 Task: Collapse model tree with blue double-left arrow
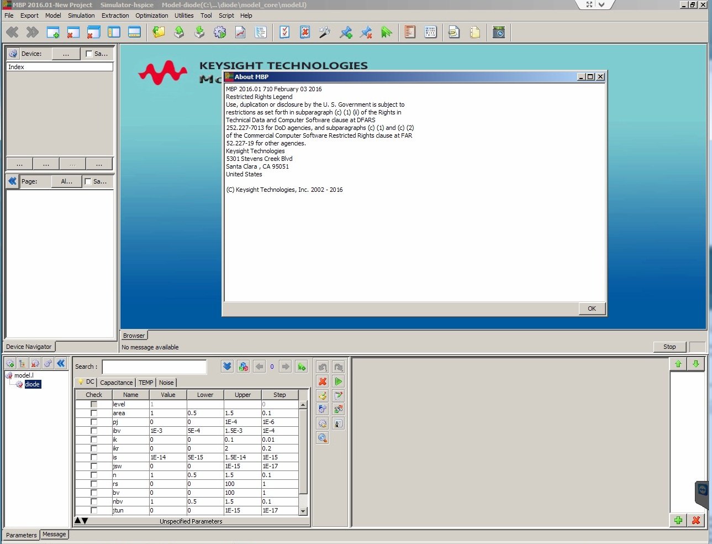point(61,363)
